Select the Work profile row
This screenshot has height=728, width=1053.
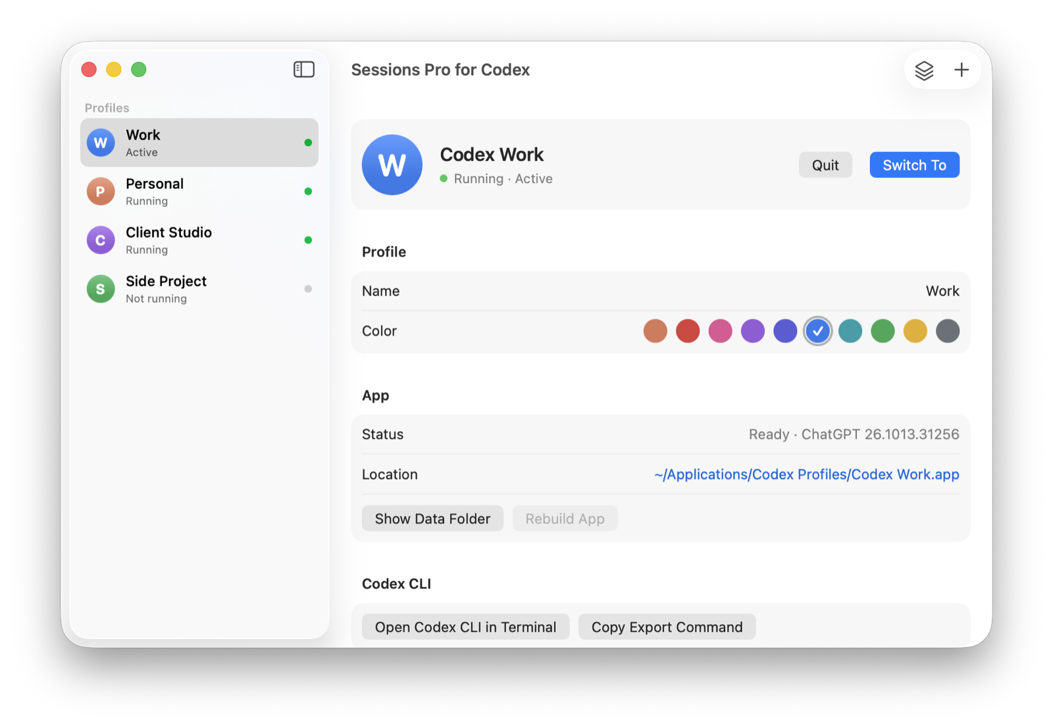(199, 143)
